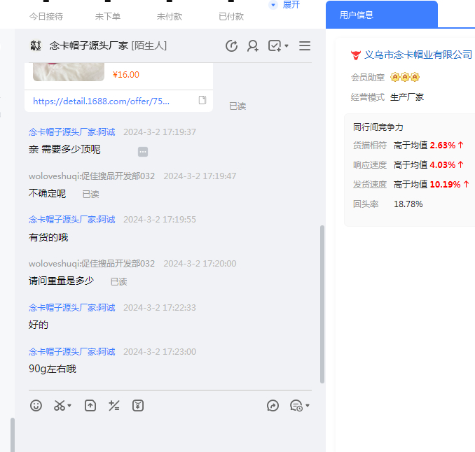The width and height of the screenshot is (475, 452).
Task: Click the chat history clock icon
Action: [x=231, y=46]
